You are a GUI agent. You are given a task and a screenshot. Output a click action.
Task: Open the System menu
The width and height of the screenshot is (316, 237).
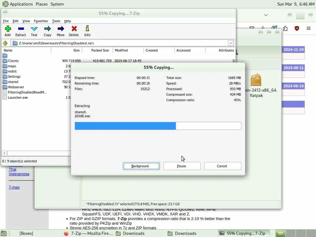57,4
